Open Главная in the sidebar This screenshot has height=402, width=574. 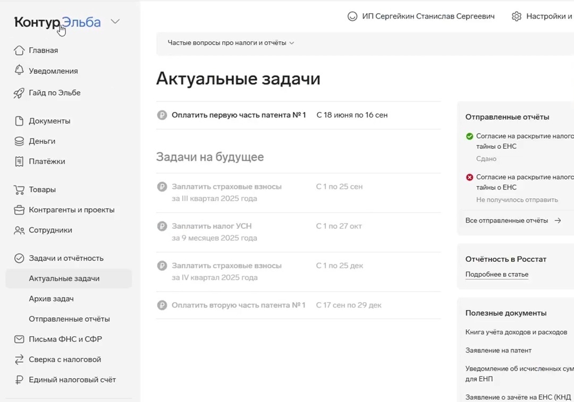click(x=43, y=50)
